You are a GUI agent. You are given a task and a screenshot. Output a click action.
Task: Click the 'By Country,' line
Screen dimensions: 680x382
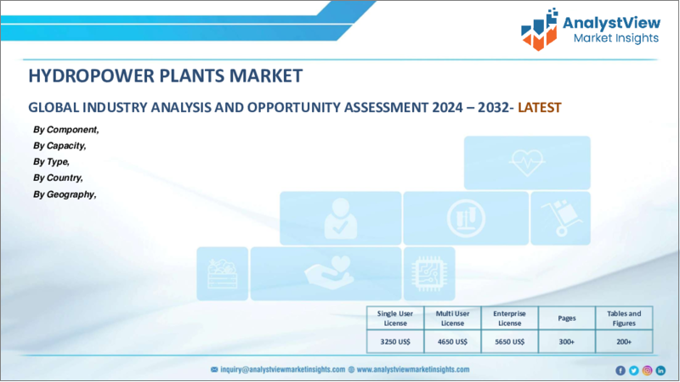[x=58, y=177]
